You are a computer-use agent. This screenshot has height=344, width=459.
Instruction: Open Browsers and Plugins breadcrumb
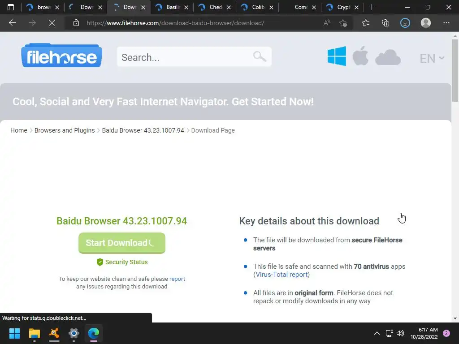(65, 130)
